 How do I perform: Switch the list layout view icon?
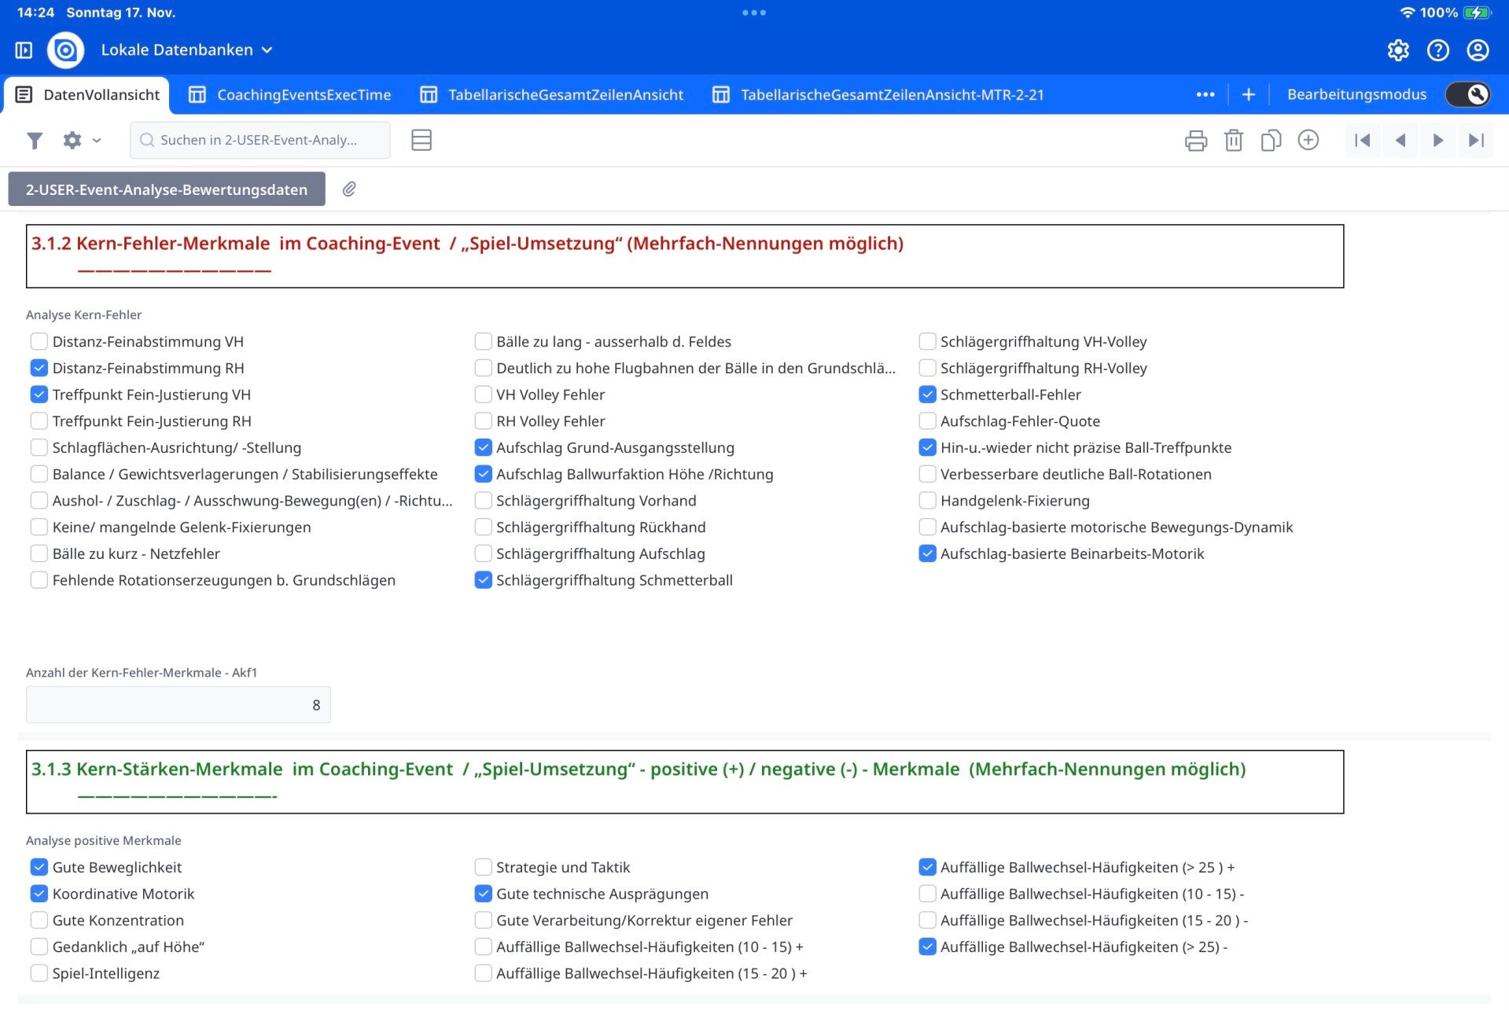[421, 141]
